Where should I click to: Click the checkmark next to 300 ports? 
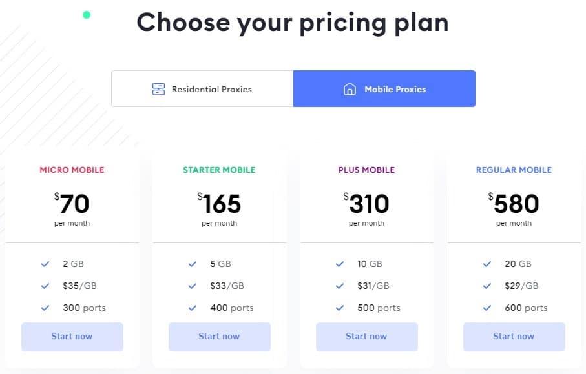tap(45, 308)
